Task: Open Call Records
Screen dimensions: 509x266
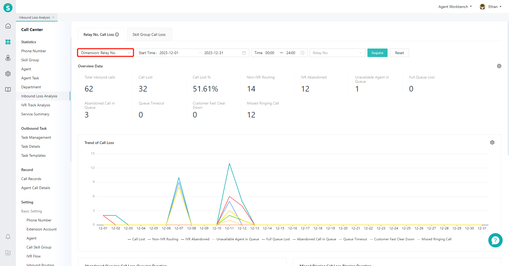Action: [x=31, y=179]
